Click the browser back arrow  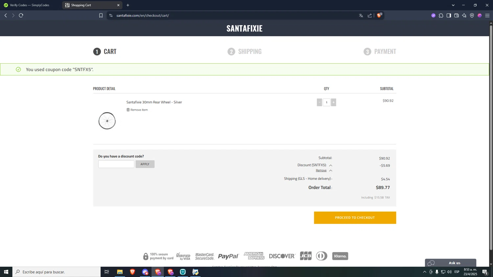point(6,15)
